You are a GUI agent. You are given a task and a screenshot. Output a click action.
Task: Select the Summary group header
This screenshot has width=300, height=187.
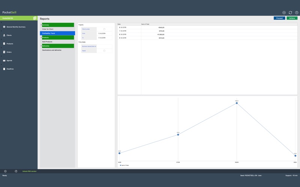58,25
